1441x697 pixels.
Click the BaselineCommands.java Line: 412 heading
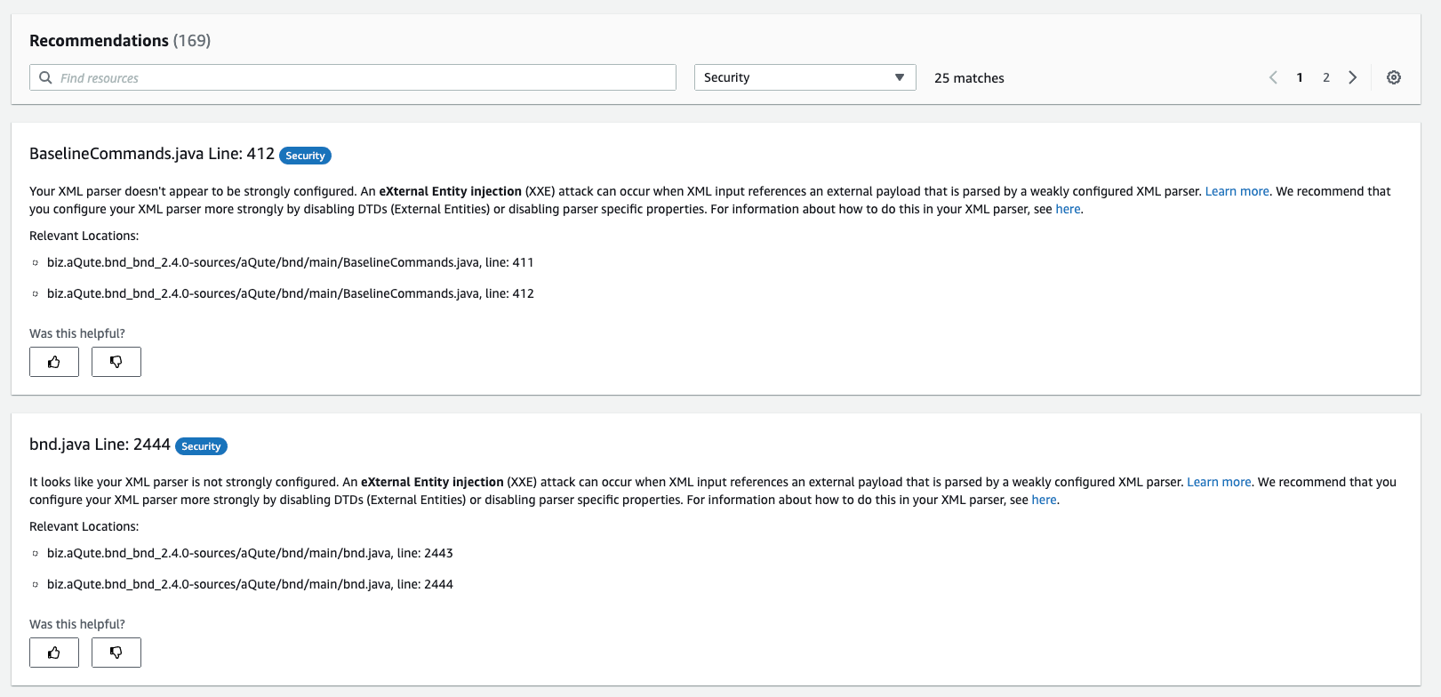click(x=152, y=154)
